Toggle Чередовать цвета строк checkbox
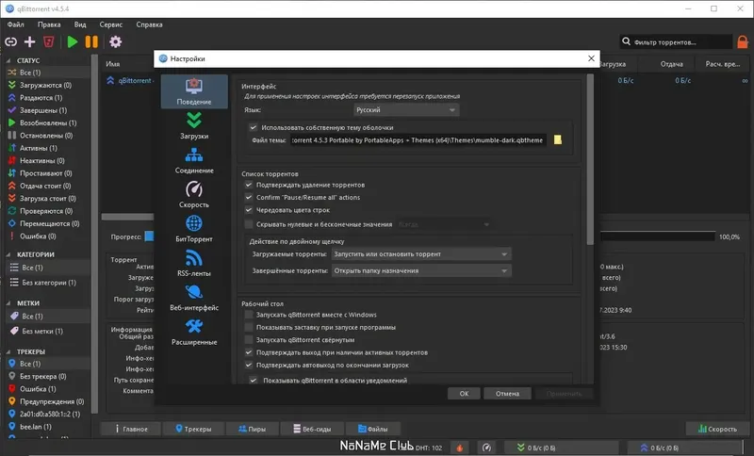Image resolution: width=754 pixels, height=456 pixels. point(249,210)
